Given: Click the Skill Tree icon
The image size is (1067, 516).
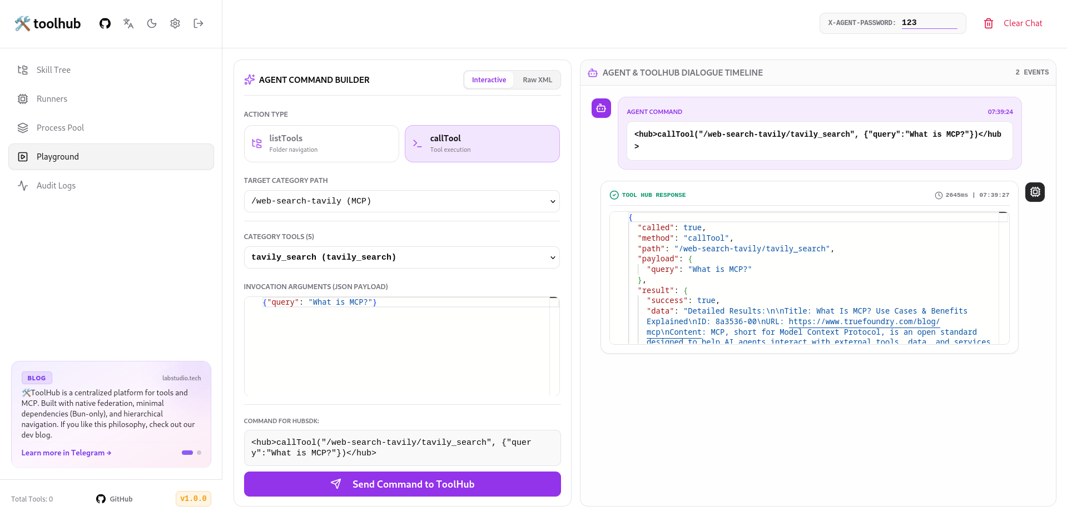Looking at the screenshot, I should tap(23, 70).
